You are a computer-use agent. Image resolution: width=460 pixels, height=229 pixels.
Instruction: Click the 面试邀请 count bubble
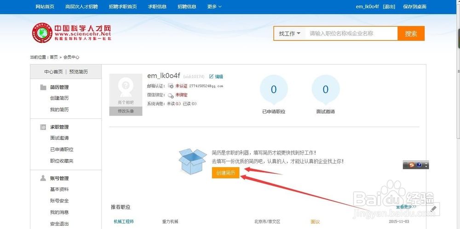pyautogui.click(x=326, y=89)
